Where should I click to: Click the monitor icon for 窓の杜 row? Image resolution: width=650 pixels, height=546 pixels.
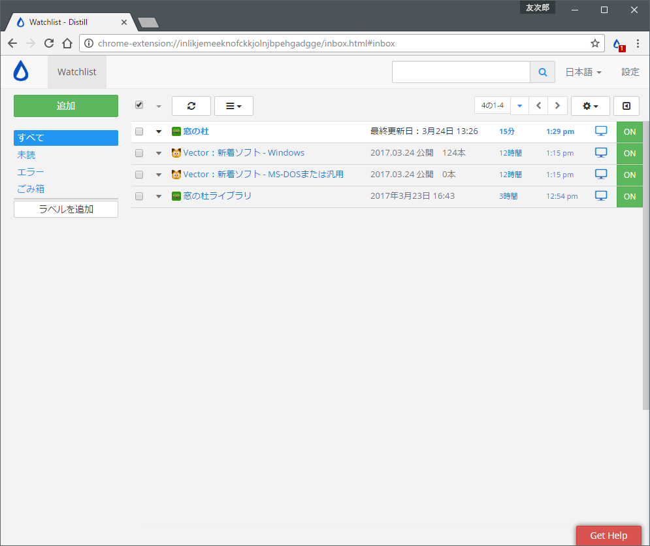pos(600,131)
